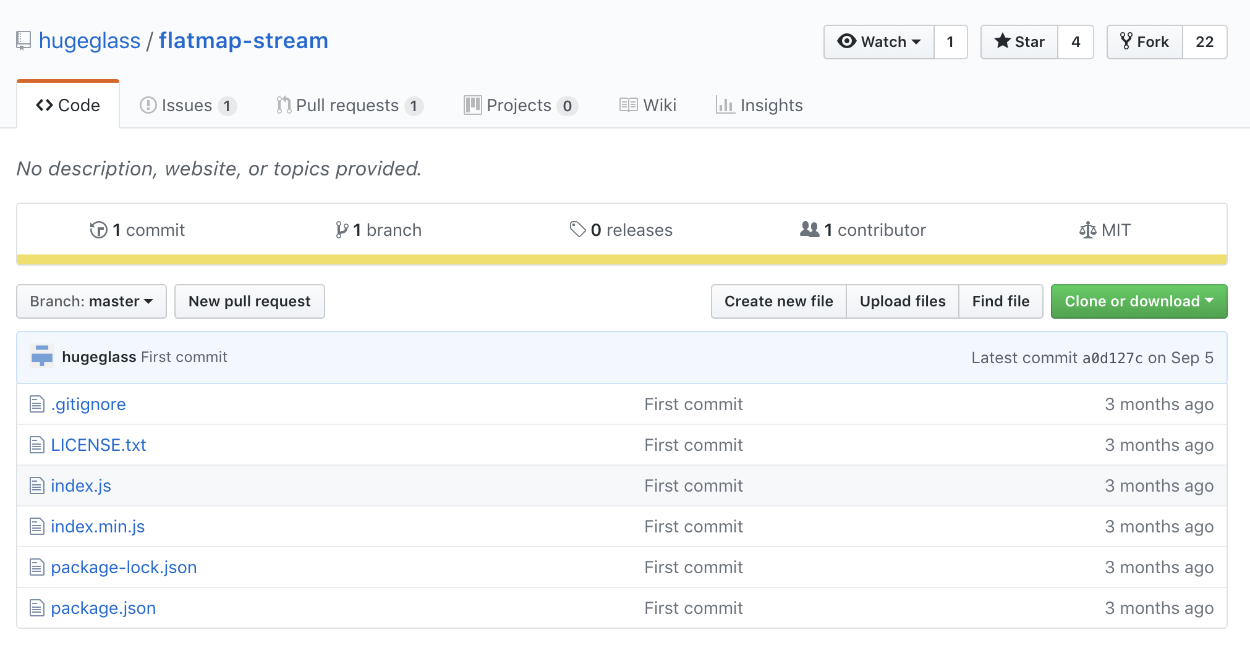Open the Pull requests tab

[x=347, y=105]
